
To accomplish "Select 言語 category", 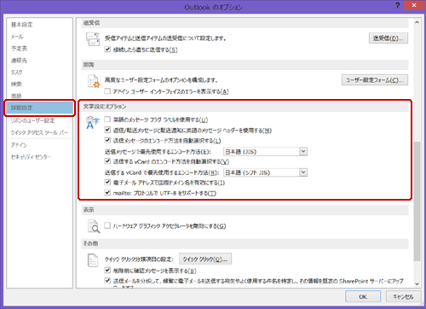I will click(16, 96).
